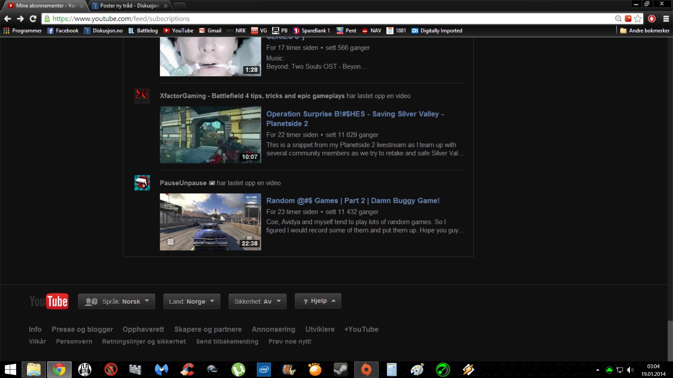This screenshot has height=378, width=673.
Task: Open XfactorGaming channel avatar
Action: point(142,96)
